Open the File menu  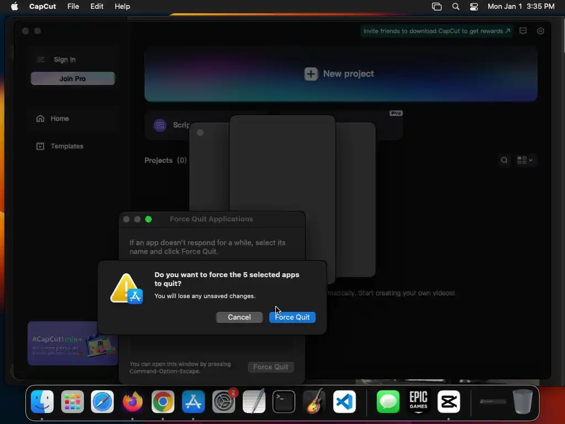point(73,7)
